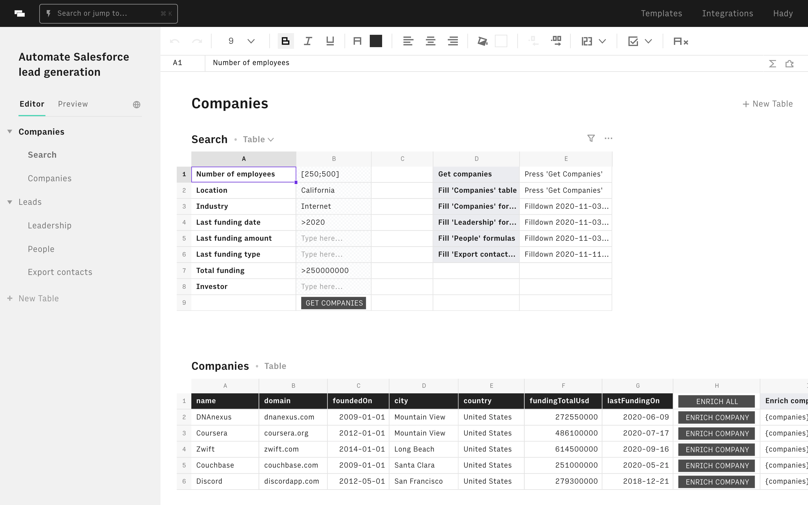Click the Companies Table type label
This screenshot has height=505, width=808.
[275, 366]
